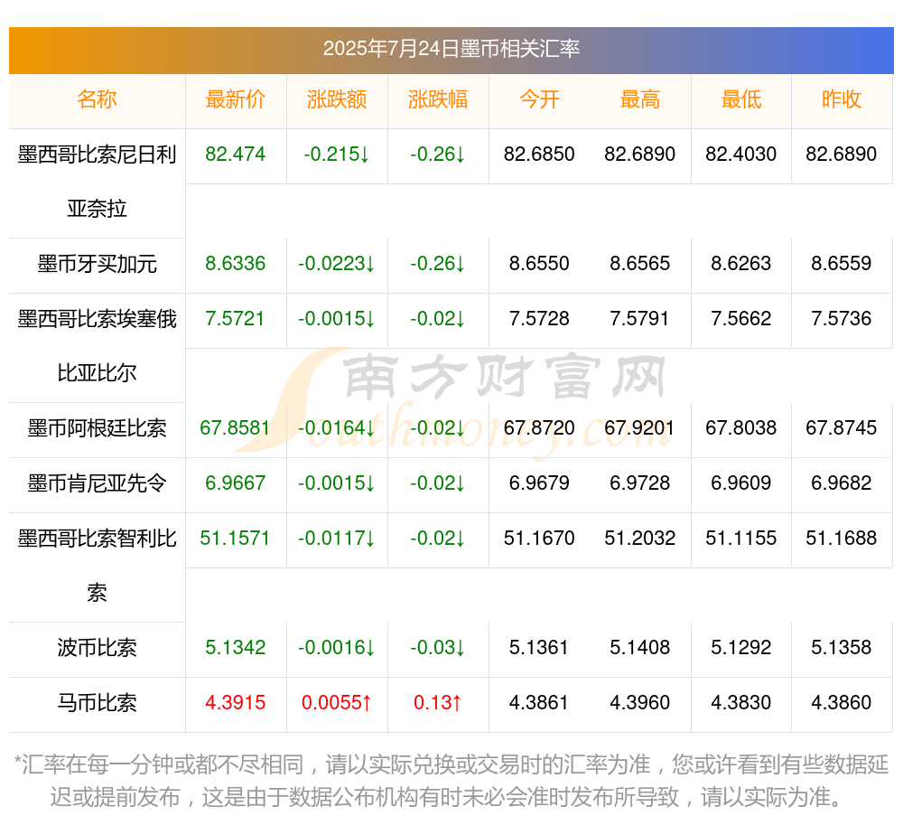This screenshot has height=825, width=903.
Task: Select the 昨收 column header
Action: pos(842,99)
